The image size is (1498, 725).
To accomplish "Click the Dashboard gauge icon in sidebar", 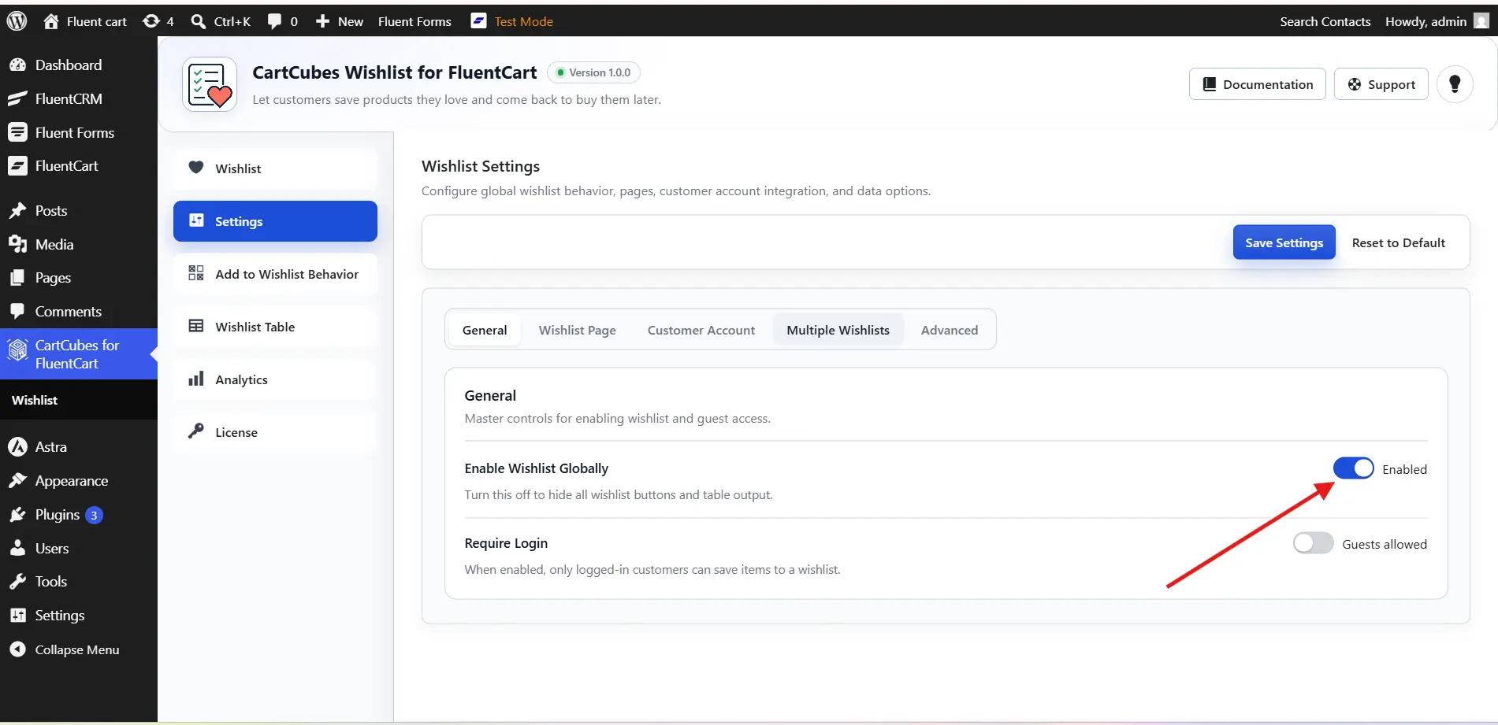I will (x=17, y=65).
